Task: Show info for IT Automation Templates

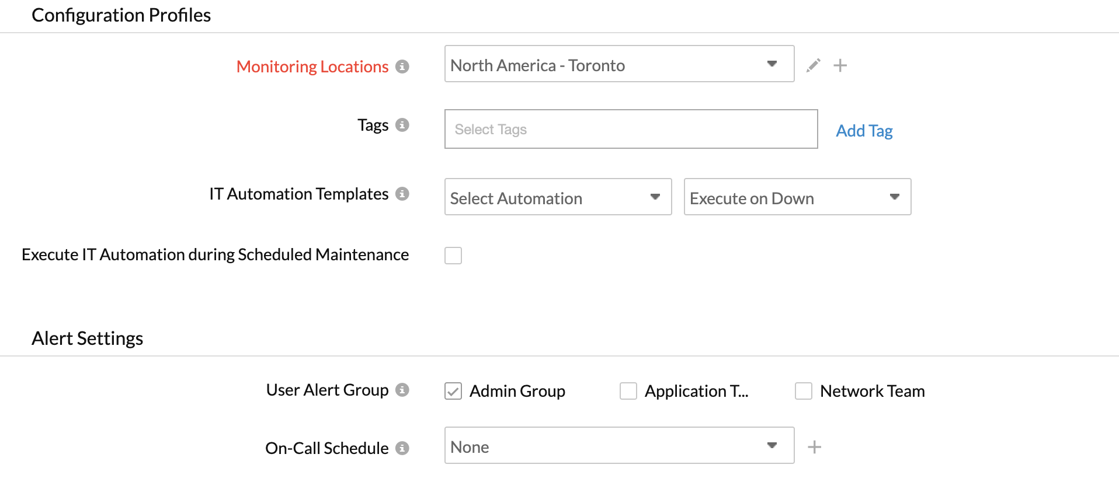Action: point(402,194)
